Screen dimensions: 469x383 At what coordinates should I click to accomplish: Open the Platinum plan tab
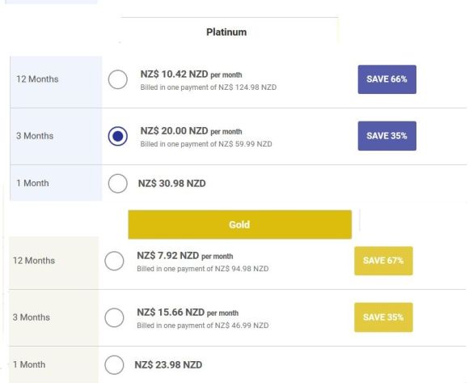[x=229, y=31]
